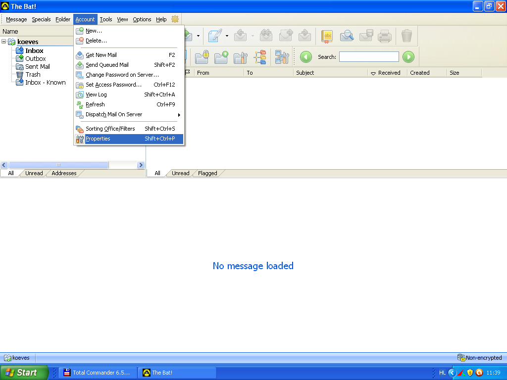Click the Forward message toolbar icon
507x380 pixels.
(x=286, y=36)
